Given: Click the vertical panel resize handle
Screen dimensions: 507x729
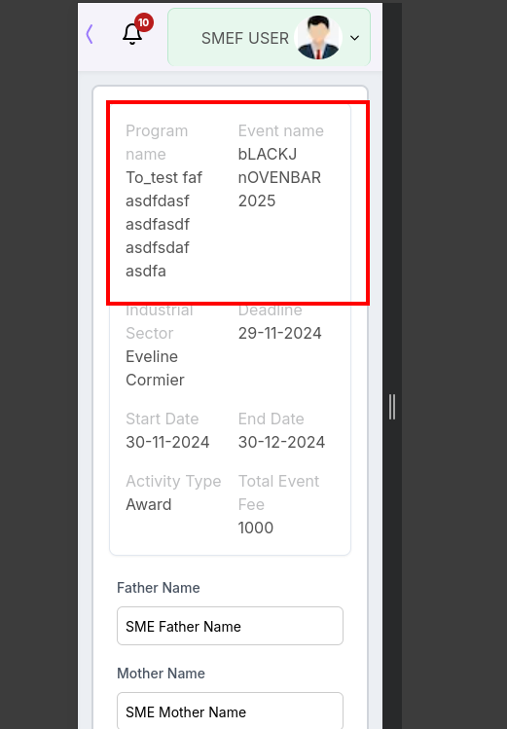Looking at the screenshot, I should pyautogui.click(x=392, y=407).
